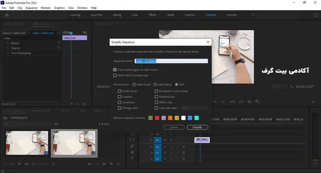Viewport: 321px width, 173px height.
Task: Select the Hand tool in timeline toolbar
Action: (132, 153)
